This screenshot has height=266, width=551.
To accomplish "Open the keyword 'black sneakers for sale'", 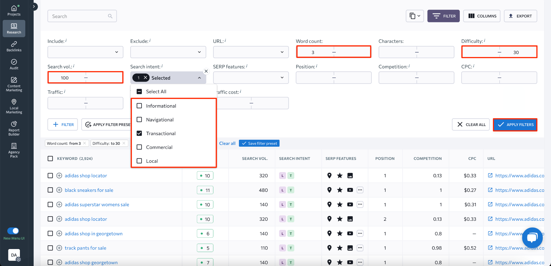I will tap(89, 190).
